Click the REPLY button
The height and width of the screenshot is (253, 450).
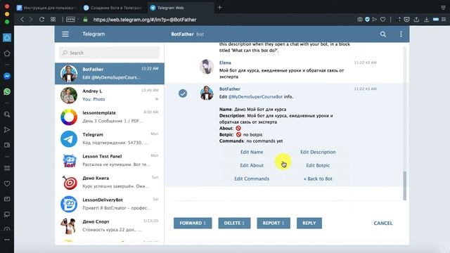tap(309, 223)
